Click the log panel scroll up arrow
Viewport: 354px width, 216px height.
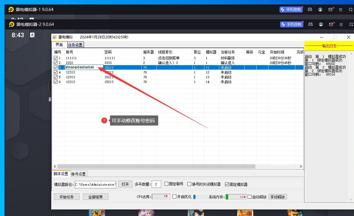coord(351,54)
